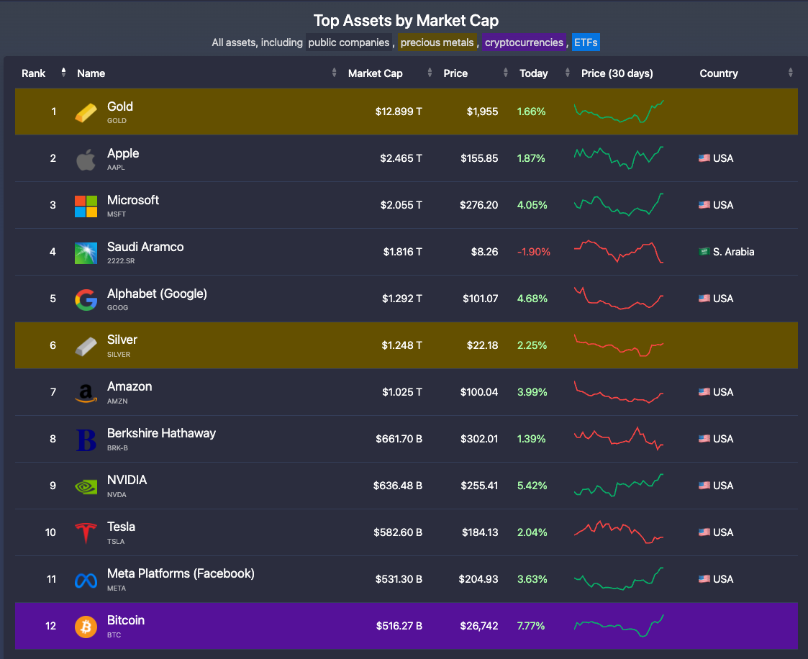Viewport: 808px width, 659px height.
Task: Open the Alphabet (Google) link
Action: 157,294
